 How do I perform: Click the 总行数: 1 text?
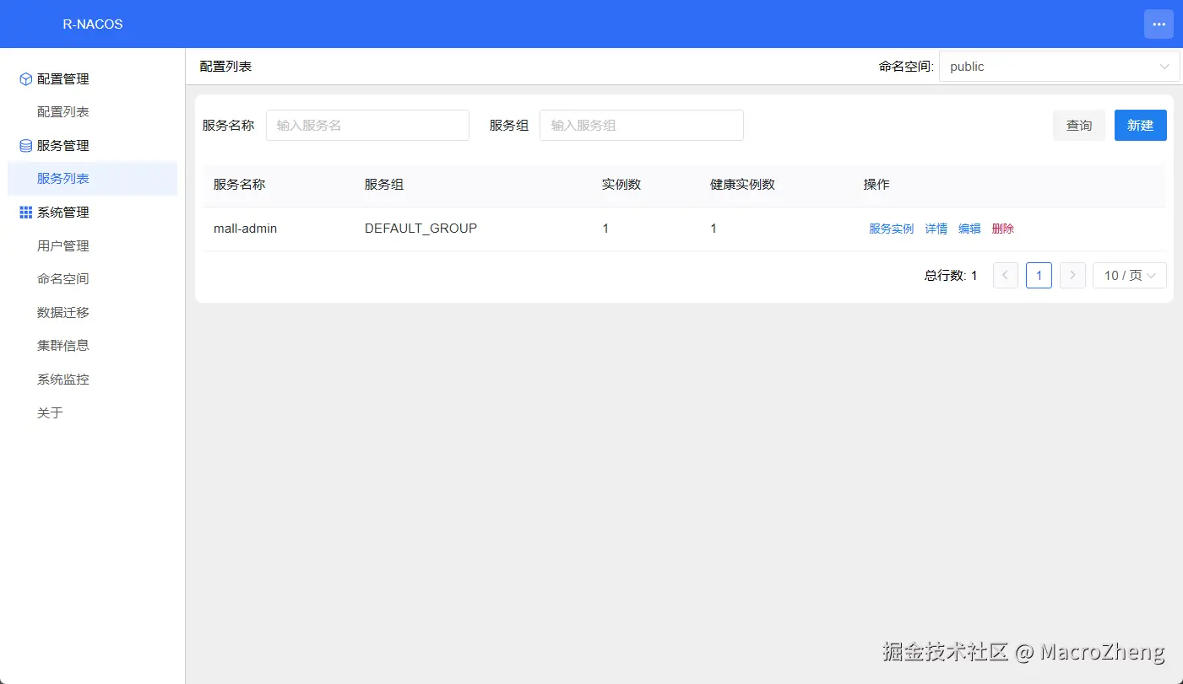coord(951,276)
